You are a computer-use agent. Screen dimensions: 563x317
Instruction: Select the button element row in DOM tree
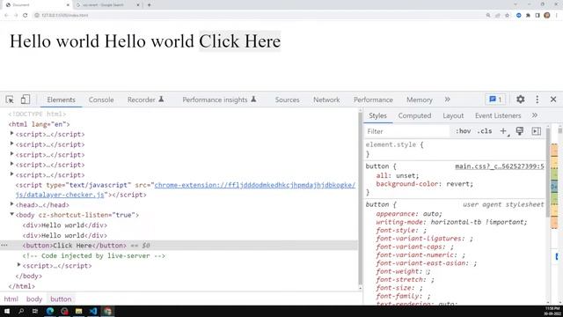pos(179,246)
